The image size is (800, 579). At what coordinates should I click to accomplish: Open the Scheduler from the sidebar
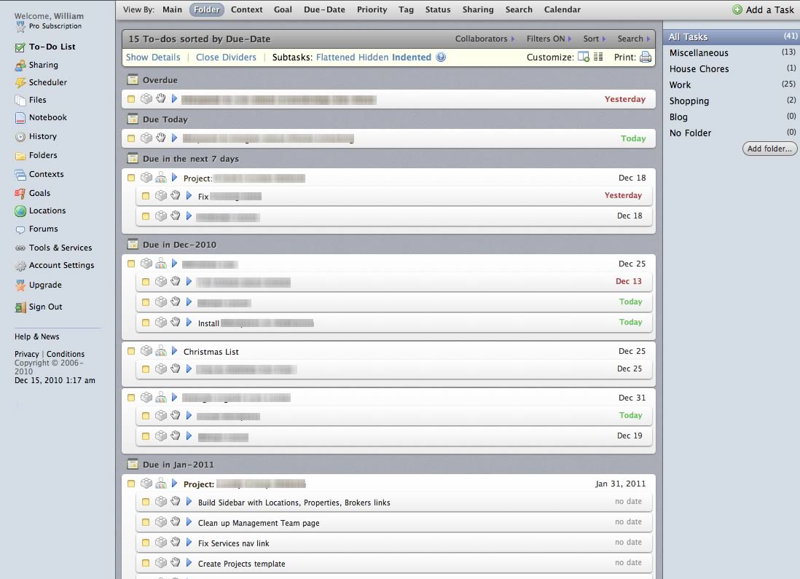[x=47, y=82]
